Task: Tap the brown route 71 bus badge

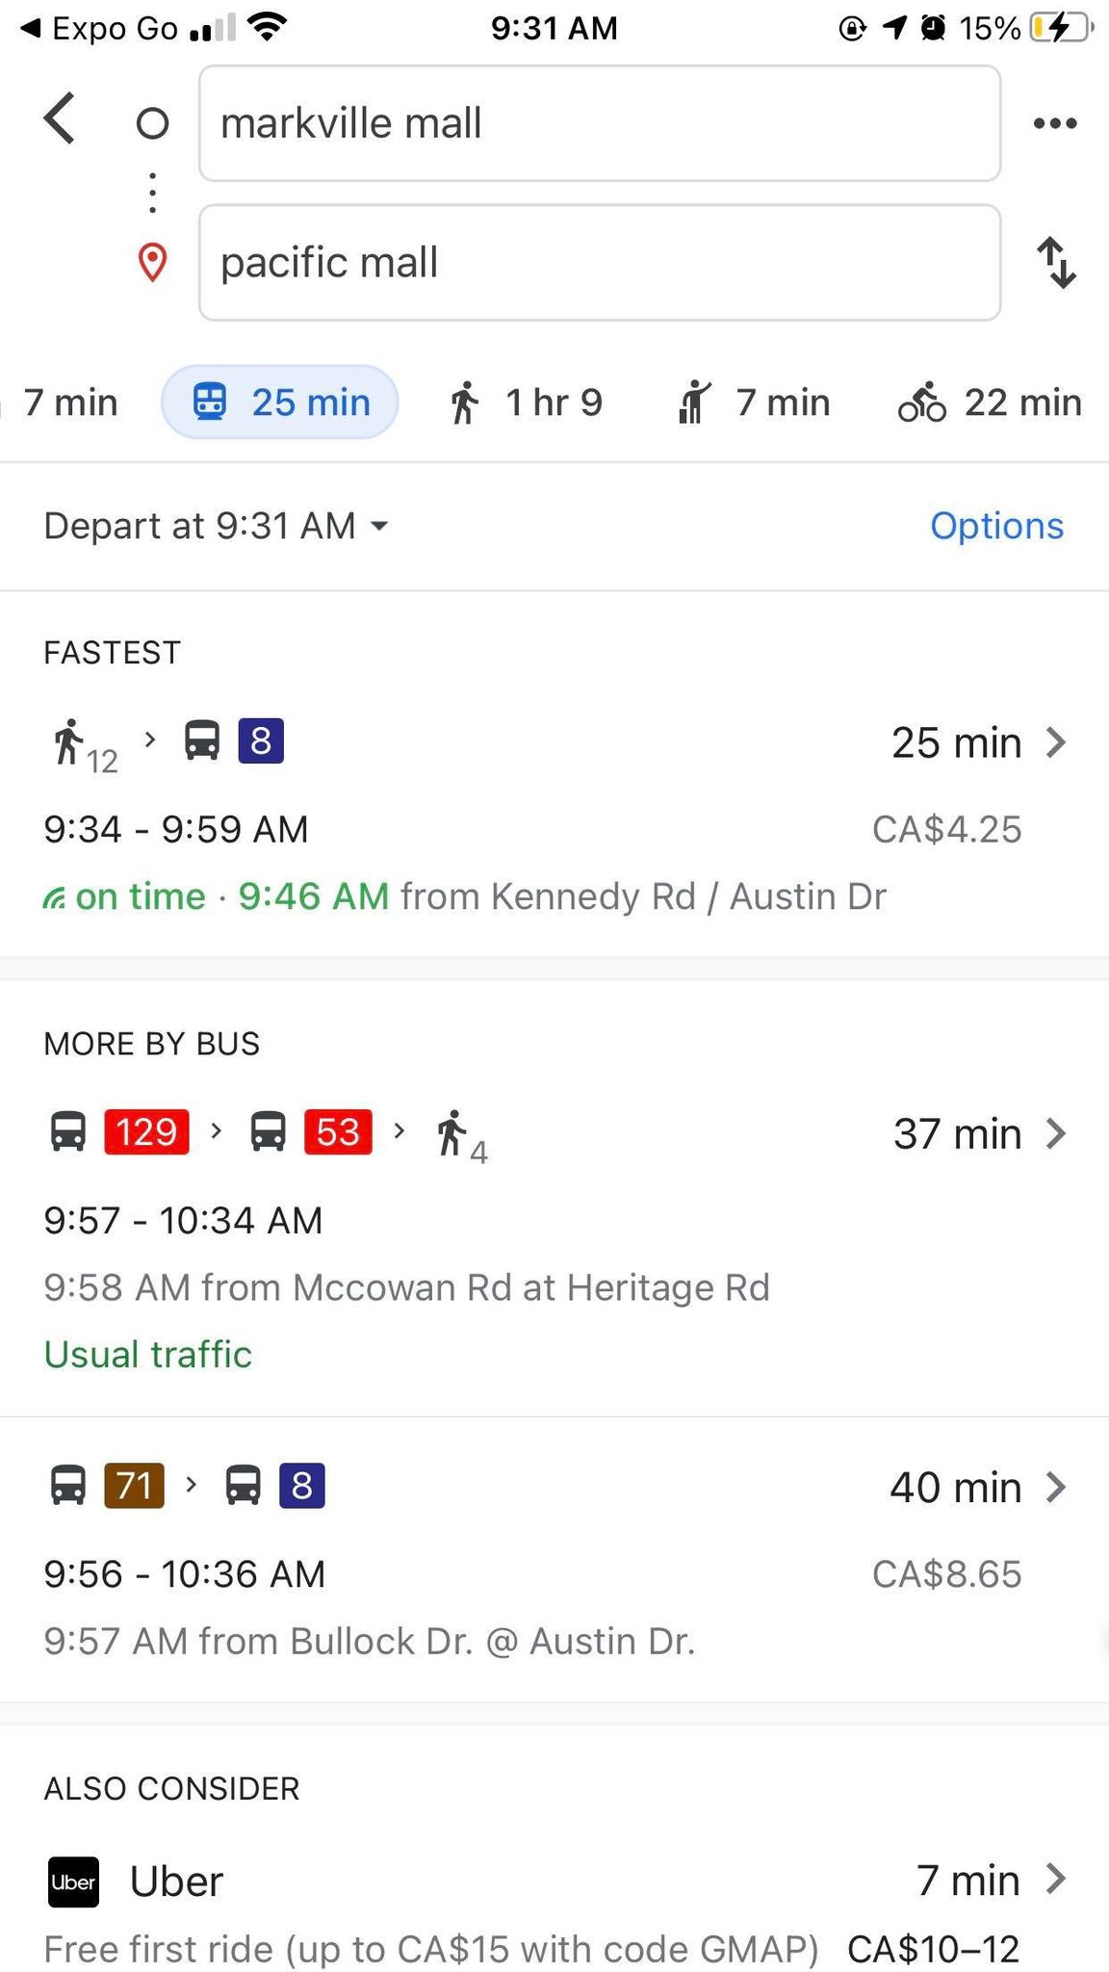Action: tap(134, 1486)
